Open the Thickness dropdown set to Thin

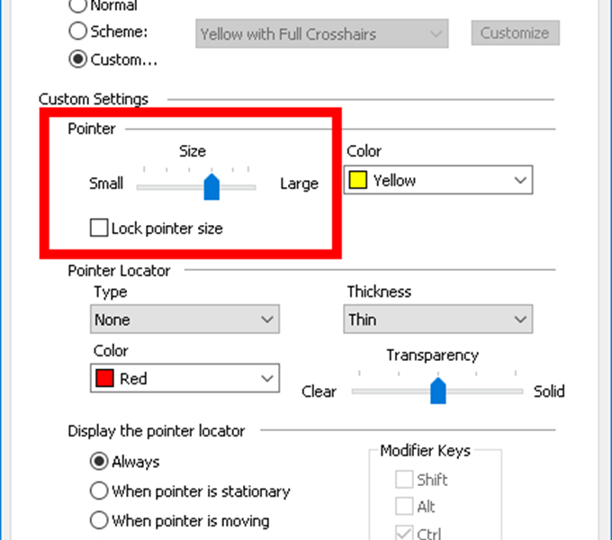click(x=438, y=319)
